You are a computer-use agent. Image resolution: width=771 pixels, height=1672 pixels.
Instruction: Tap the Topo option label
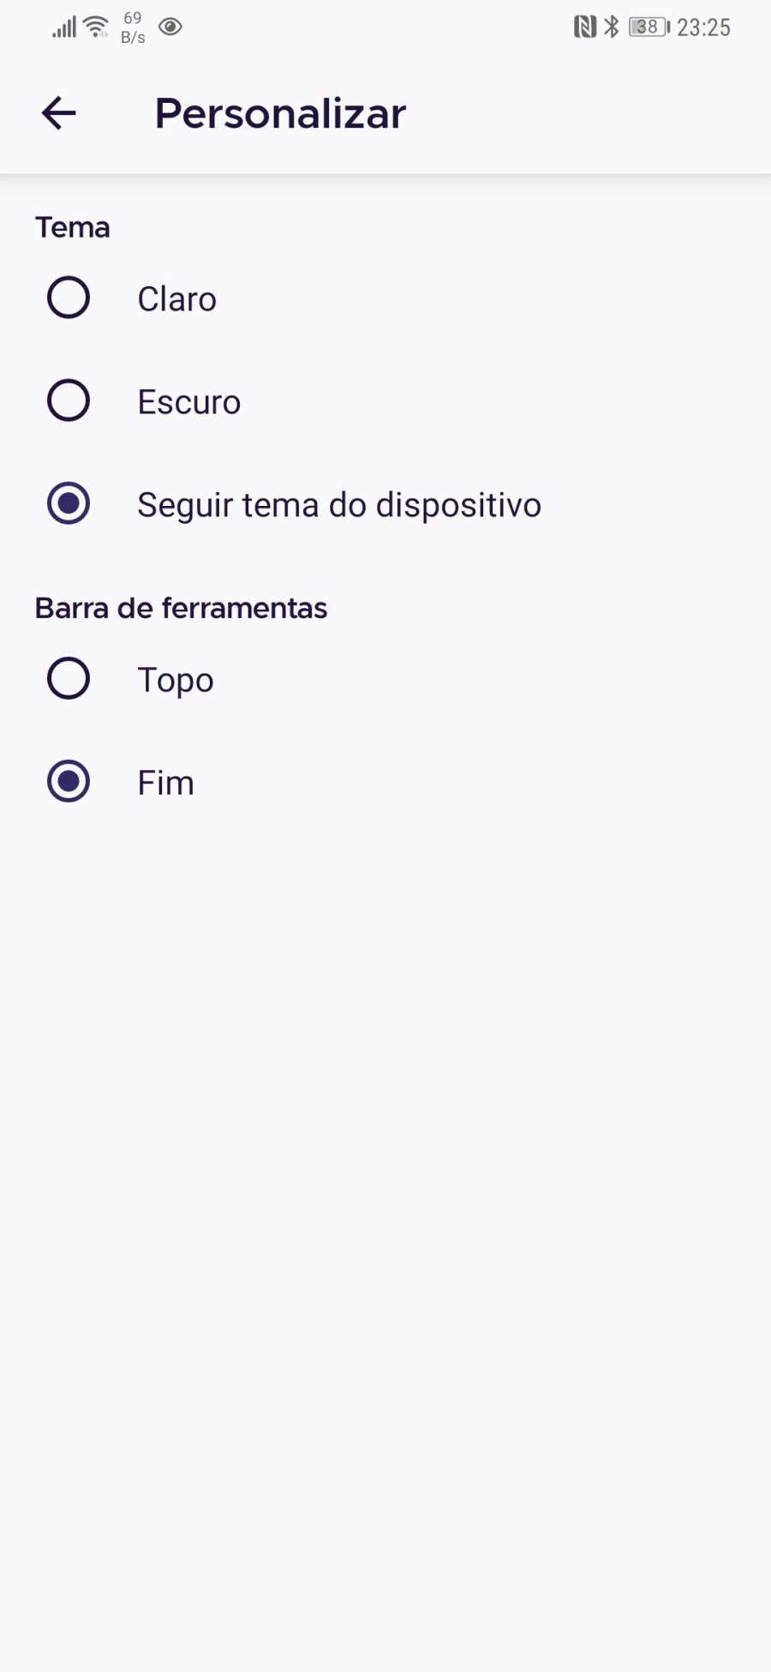click(x=176, y=680)
